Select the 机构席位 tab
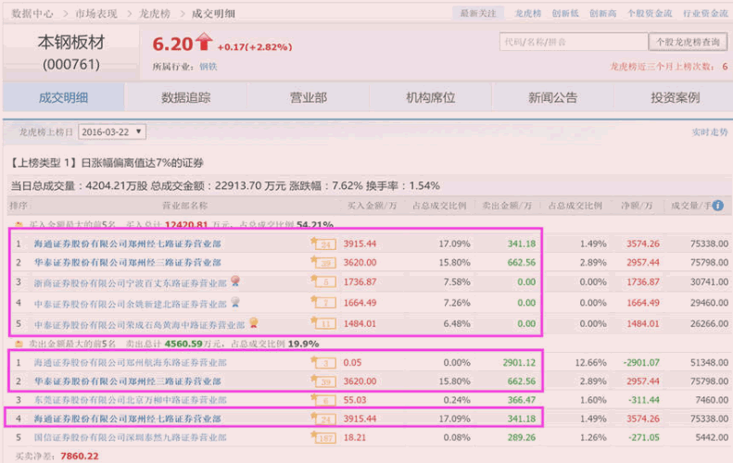The image size is (733, 463). 430,98
